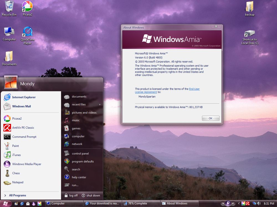This screenshot has height=207, width=277.
Task: Open the games entry in the Start menu
Action: [x=82, y=129]
